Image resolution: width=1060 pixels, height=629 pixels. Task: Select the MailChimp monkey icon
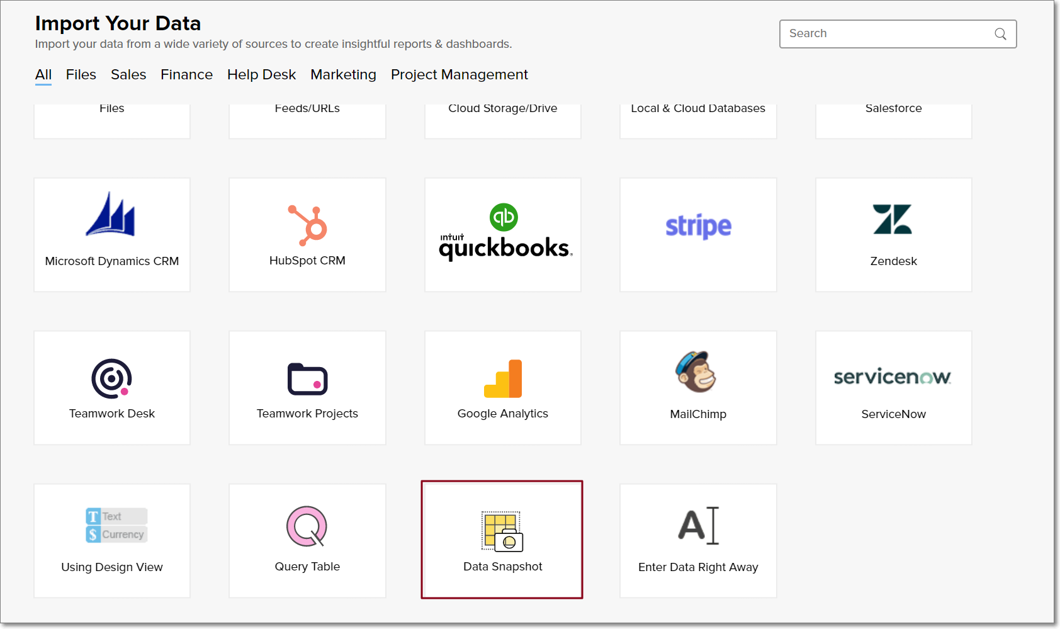[696, 371]
